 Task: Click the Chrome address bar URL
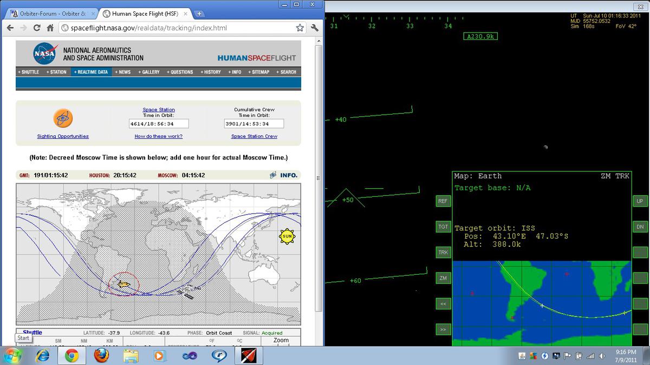[148, 28]
